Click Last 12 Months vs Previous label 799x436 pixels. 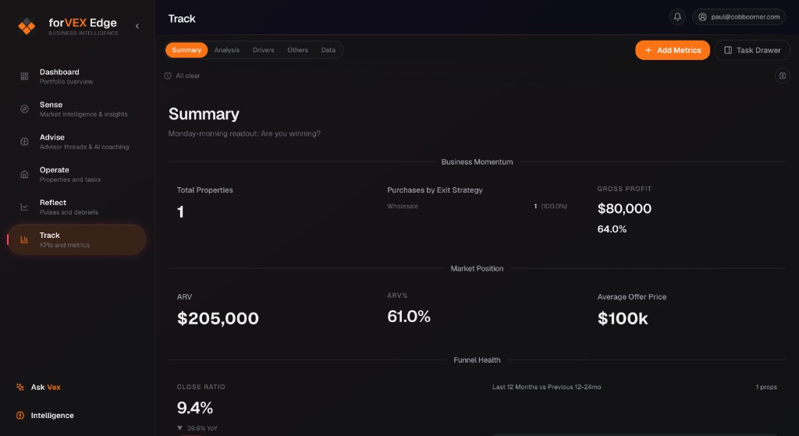click(x=546, y=387)
